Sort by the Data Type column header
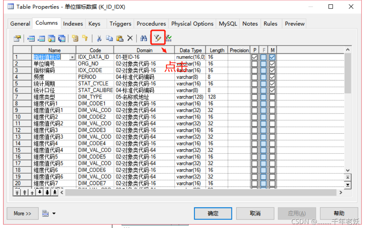Screen dimensions: 365x228 190,50
